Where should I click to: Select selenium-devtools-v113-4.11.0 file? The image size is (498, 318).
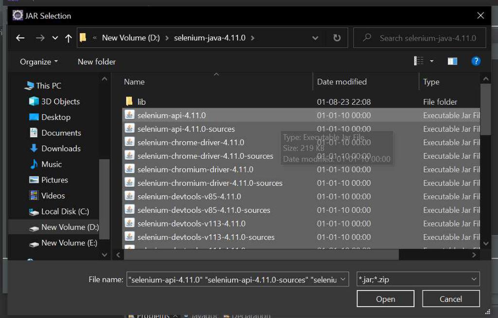tap(301, 224)
